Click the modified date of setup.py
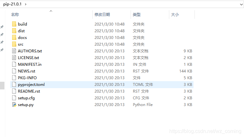 click(110, 104)
